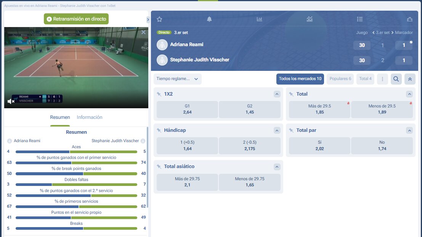Collapse the Total asiático panel
Image resolution: width=422 pixels, height=237 pixels.
point(277,167)
